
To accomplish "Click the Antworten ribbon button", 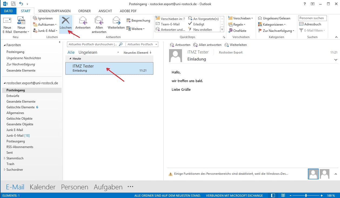I will 83,24.
